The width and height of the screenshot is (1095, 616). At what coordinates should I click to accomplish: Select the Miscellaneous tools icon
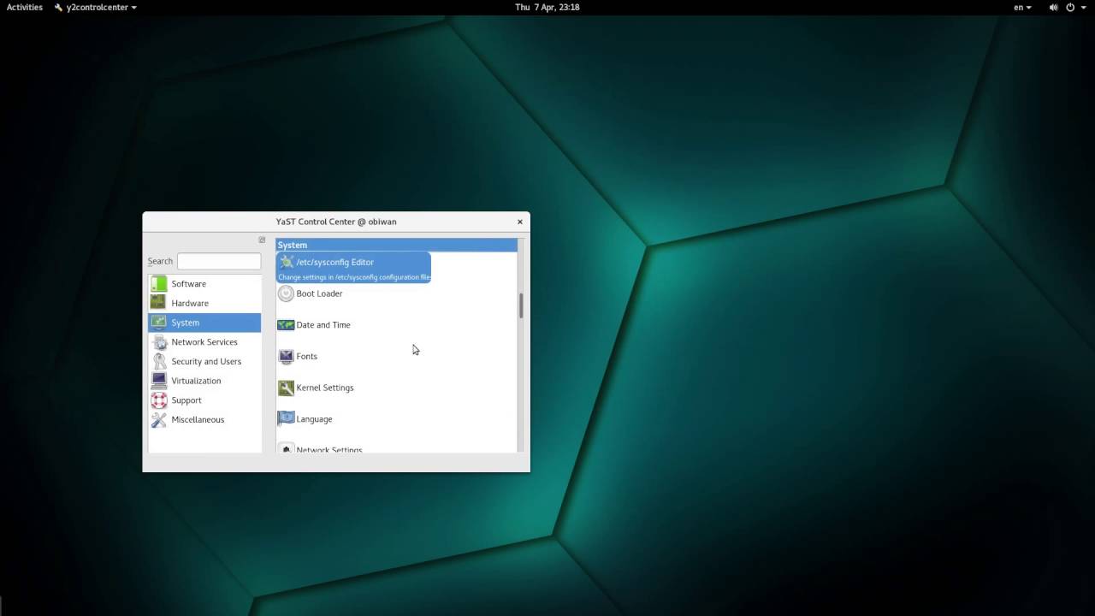point(158,420)
